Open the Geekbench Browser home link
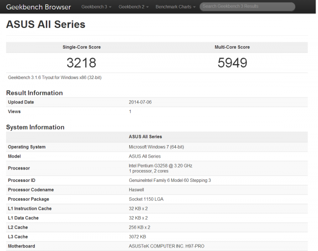This screenshot has height=251, width=318. [x=39, y=7]
